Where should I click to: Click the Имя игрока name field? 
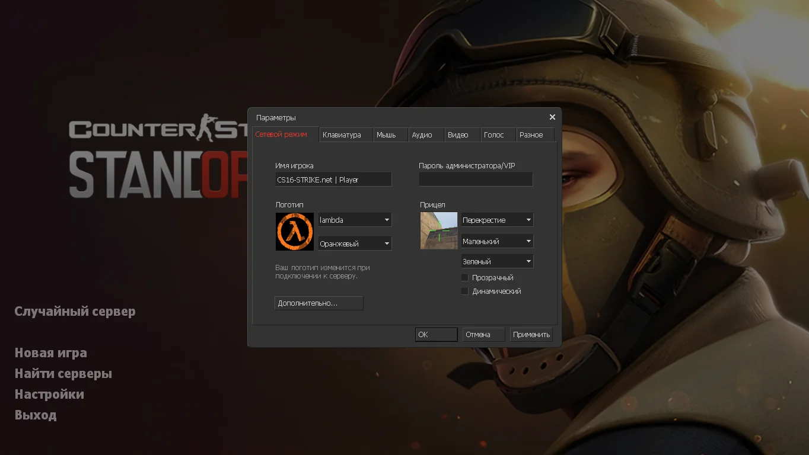coord(333,180)
